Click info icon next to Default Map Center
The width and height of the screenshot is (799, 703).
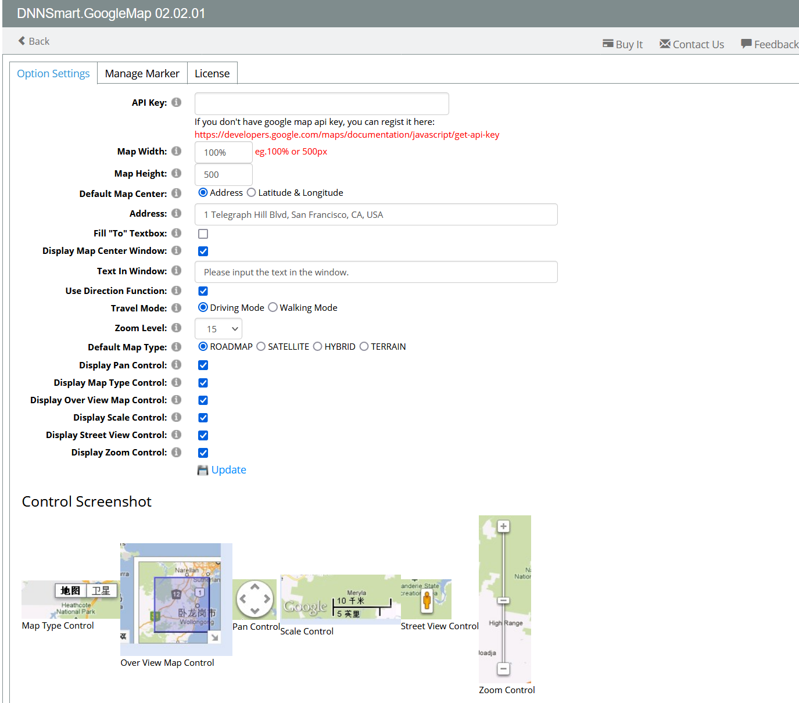coord(177,193)
